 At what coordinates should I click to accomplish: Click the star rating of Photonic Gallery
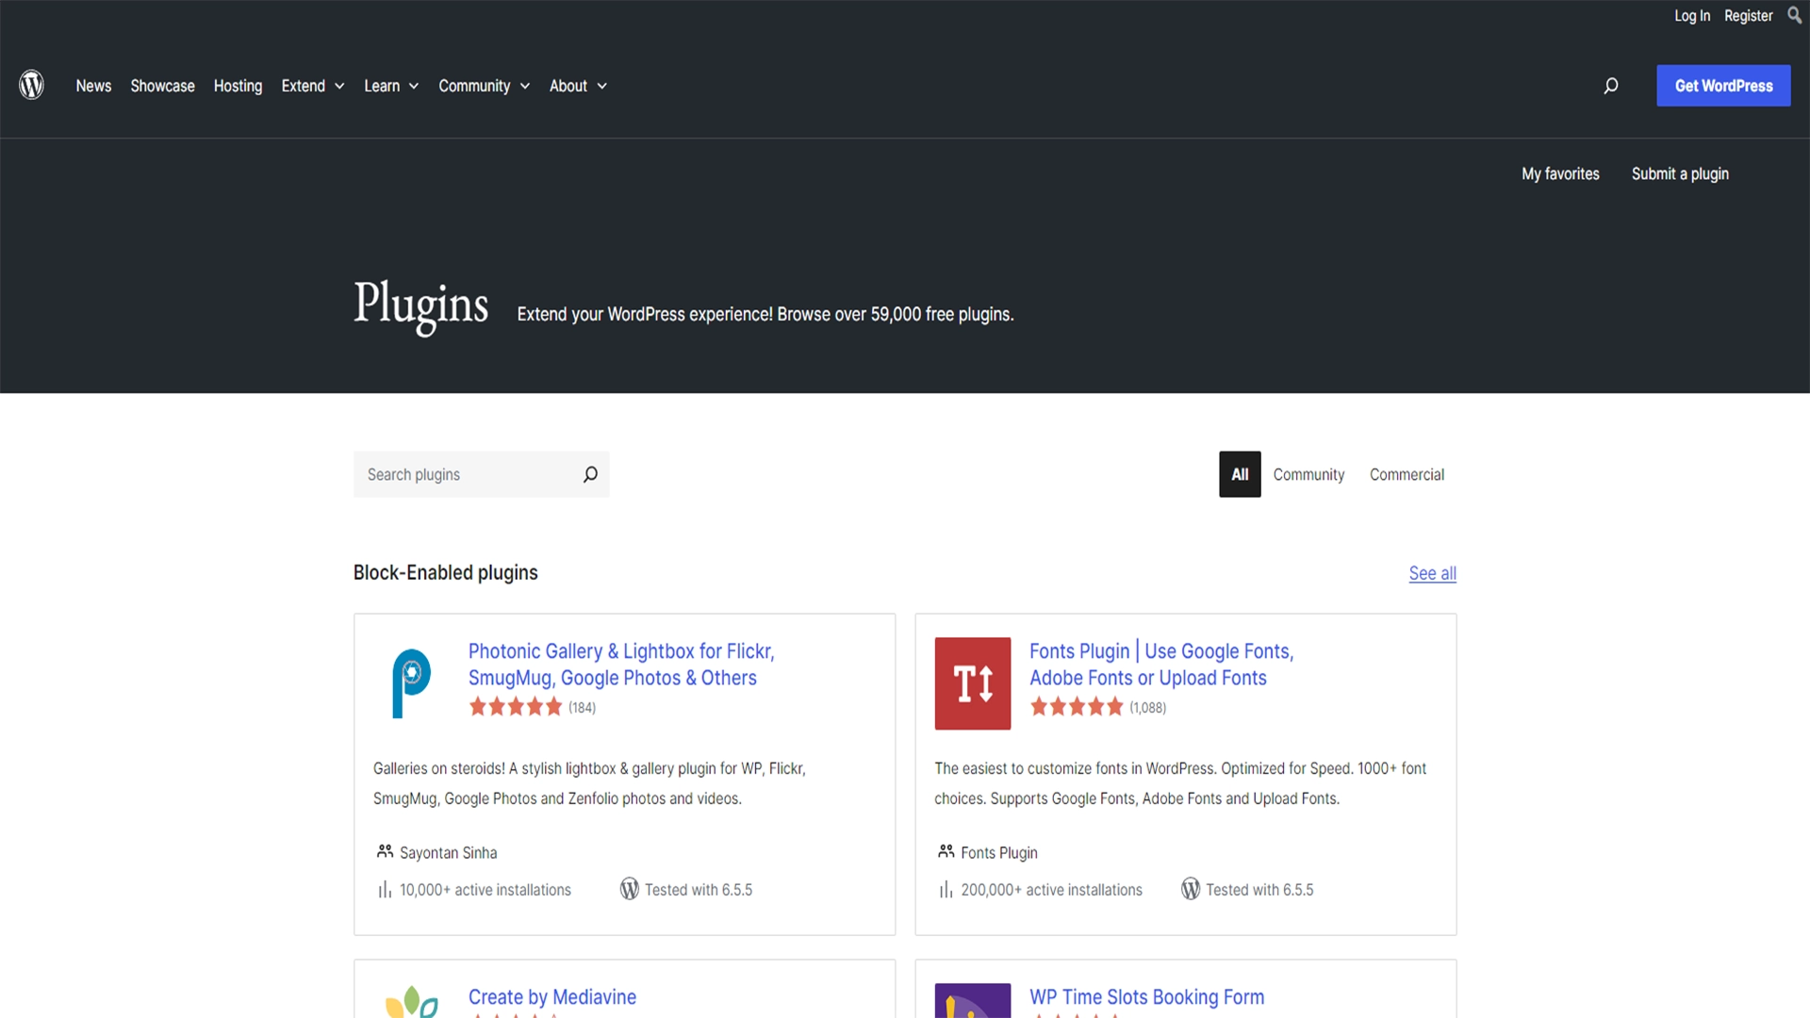pos(516,707)
